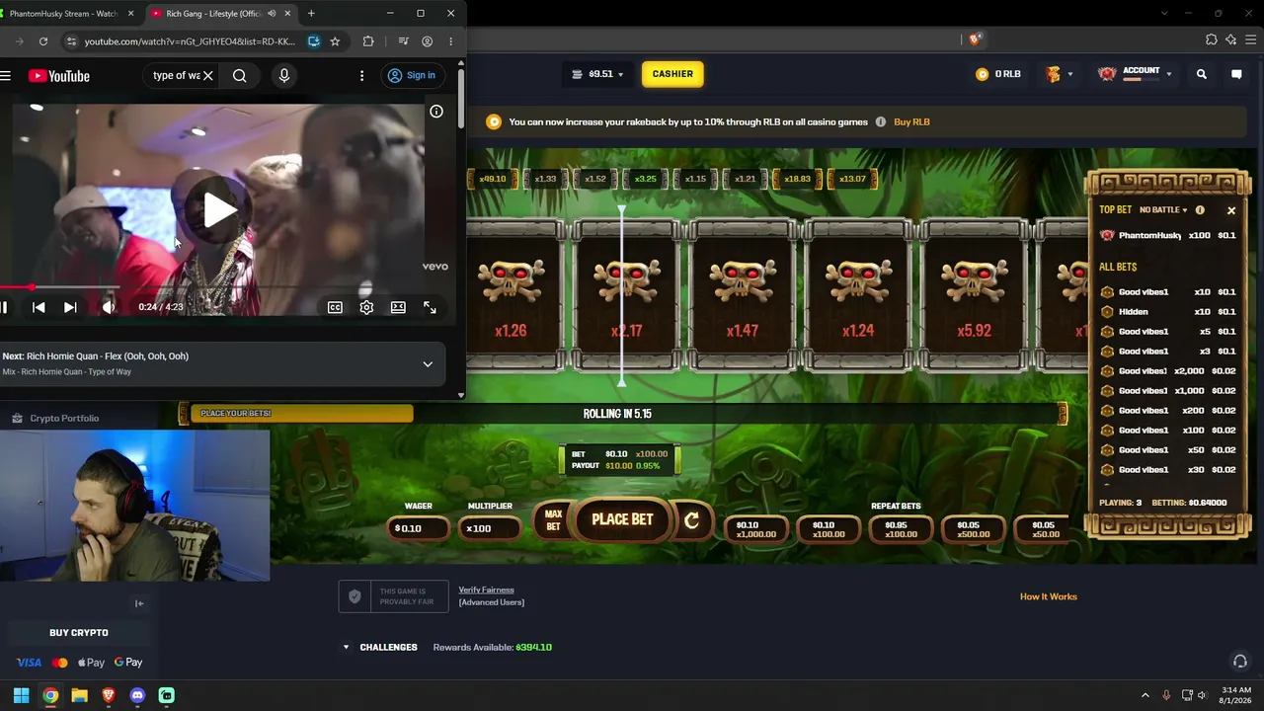This screenshot has height=711, width=1264.
Task: Repeat the last bet with refresh icon
Action: pos(691,520)
